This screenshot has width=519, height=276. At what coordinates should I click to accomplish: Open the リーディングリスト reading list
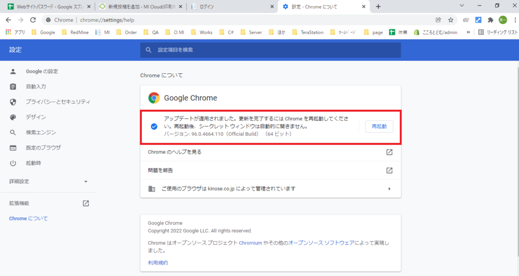click(498, 32)
